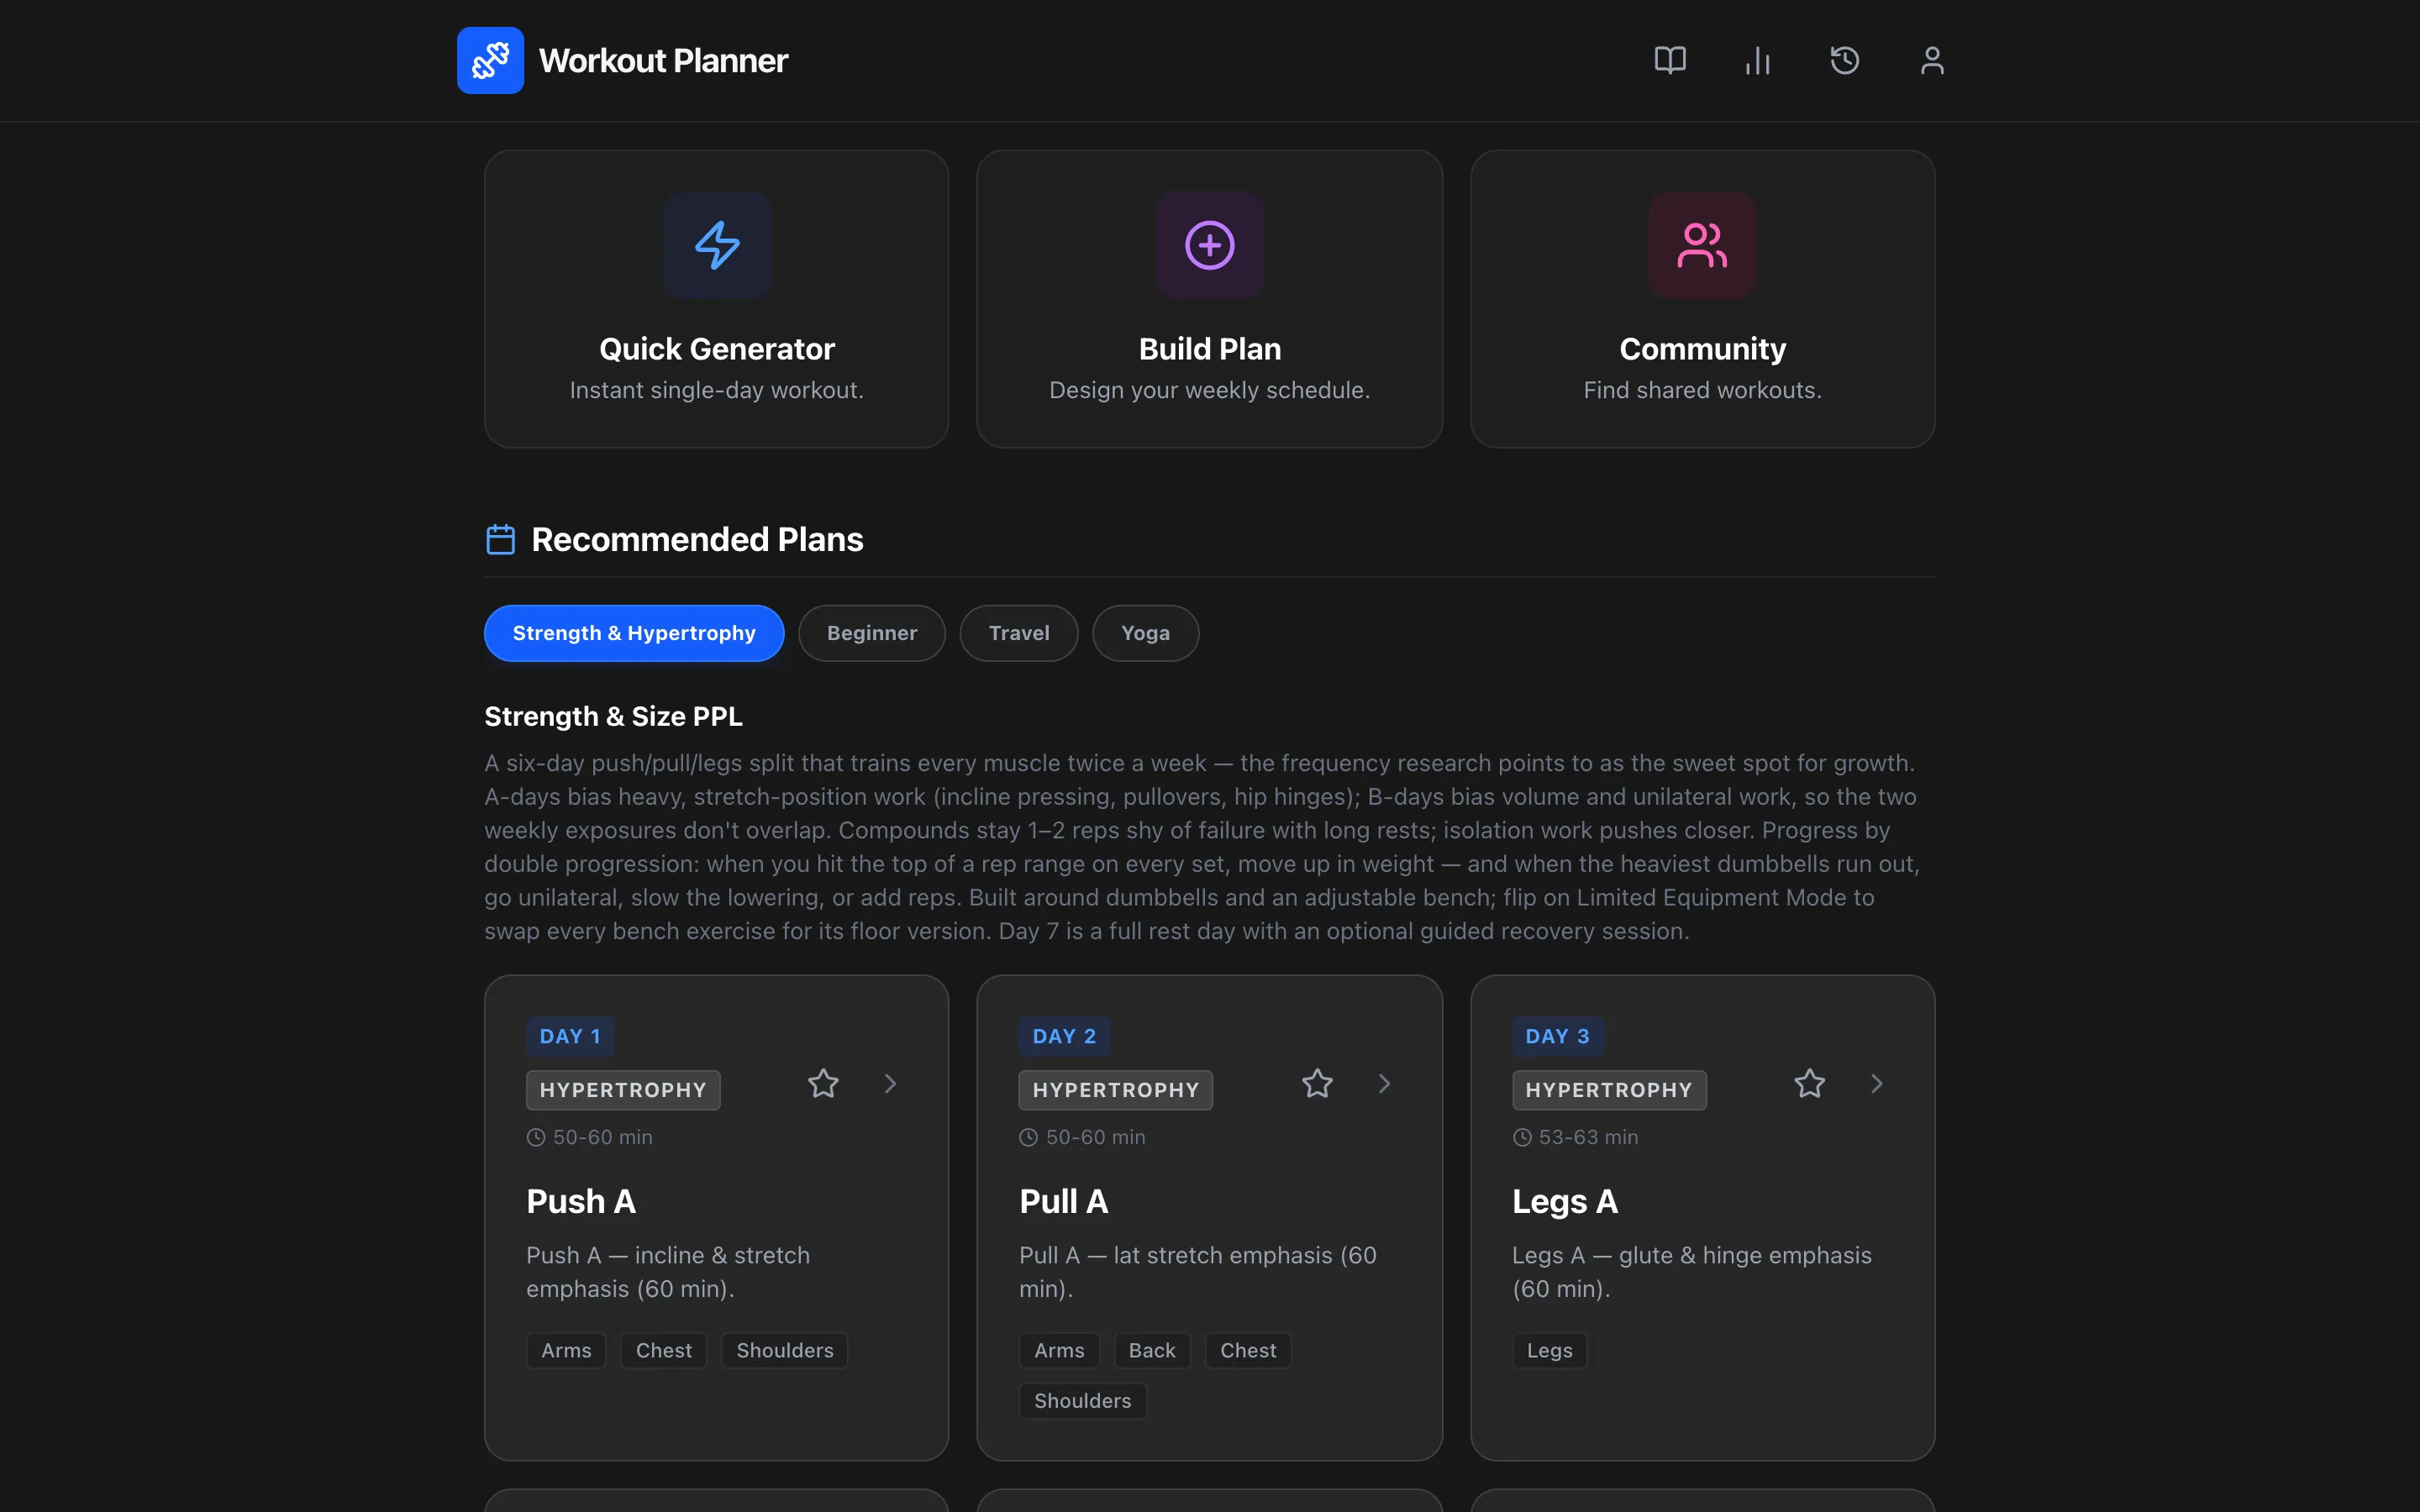
Task: Click the Community people icon
Action: point(1702,245)
